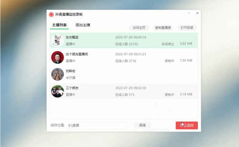
Task: Click the 访问主页 button
Action: click(139, 28)
